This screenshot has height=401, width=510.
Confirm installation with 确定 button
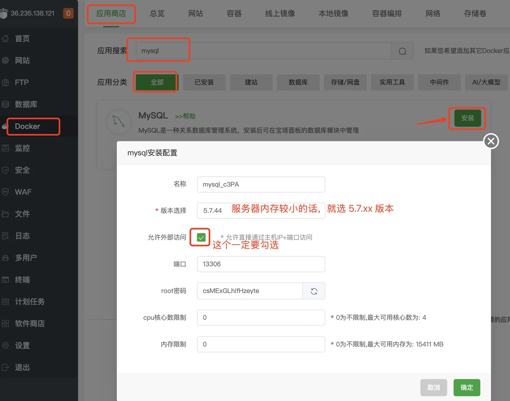(x=467, y=388)
